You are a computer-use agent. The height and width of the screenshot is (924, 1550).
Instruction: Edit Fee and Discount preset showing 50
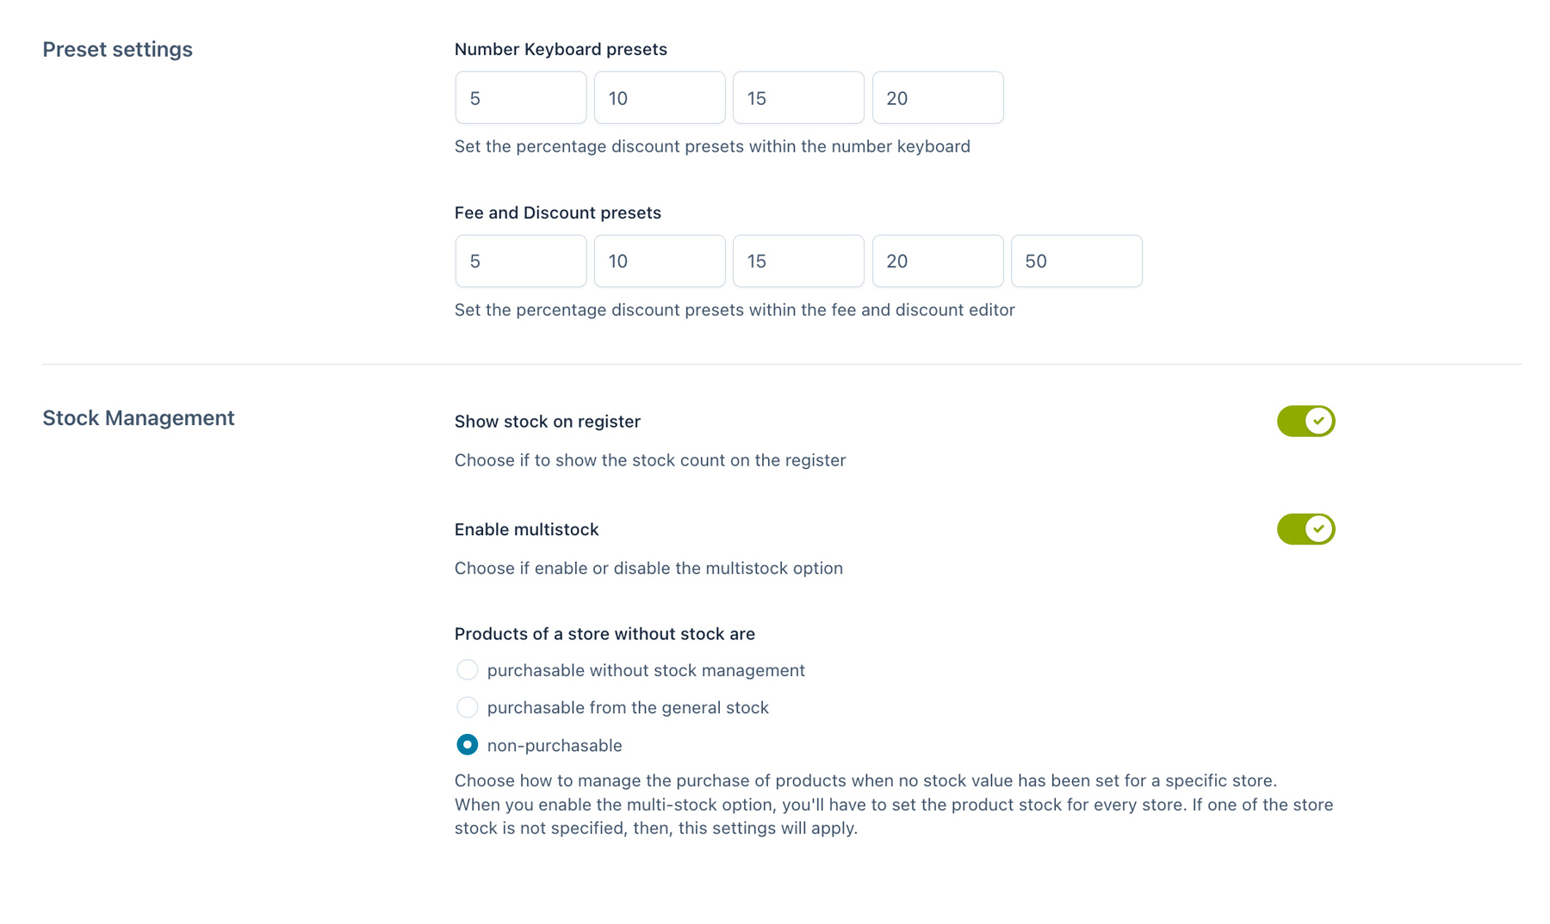tap(1076, 262)
